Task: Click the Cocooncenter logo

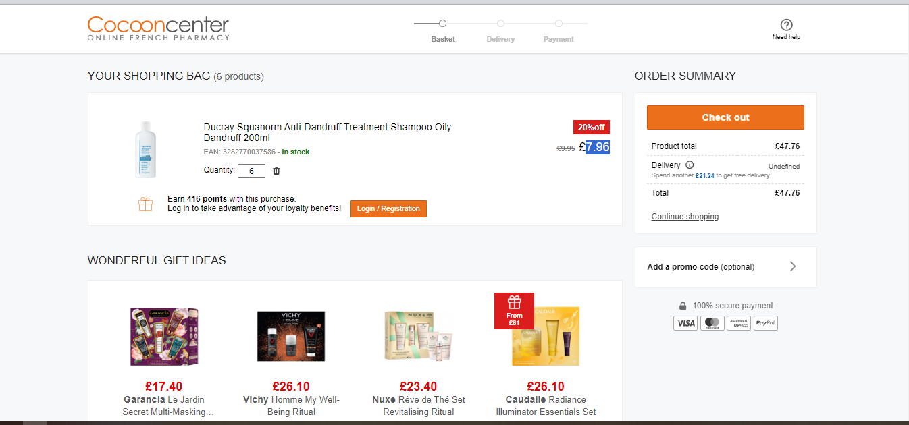Action: coord(159,28)
